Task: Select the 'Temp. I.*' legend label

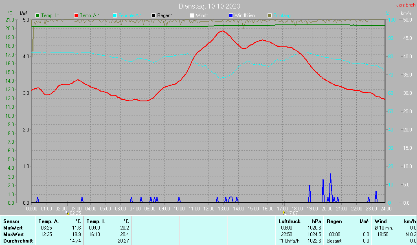Action: pyautogui.click(x=50, y=15)
